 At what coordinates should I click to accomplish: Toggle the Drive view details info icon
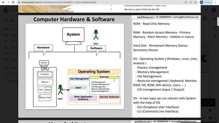coord(205,18)
